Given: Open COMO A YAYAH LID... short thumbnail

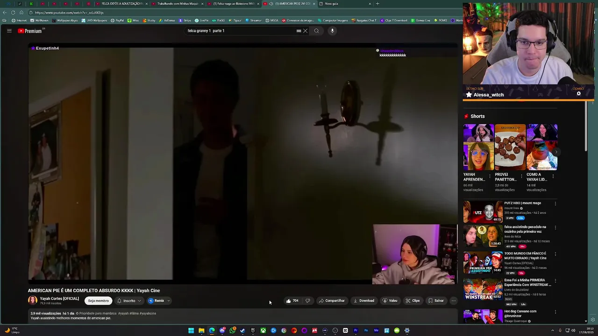Looking at the screenshot, I should (x=542, y=147).
